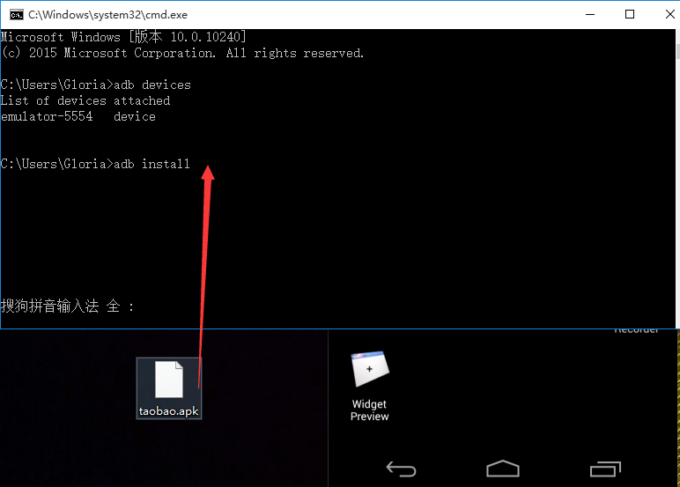Image resolution: width=680 pixels, height=487 pixels.
Task: Select the taobao.apk file icon
Action: 169,380
